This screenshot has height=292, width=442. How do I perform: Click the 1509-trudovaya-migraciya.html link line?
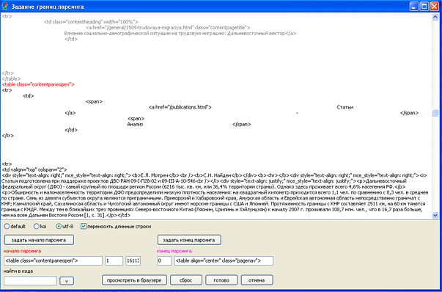point(168,27)
